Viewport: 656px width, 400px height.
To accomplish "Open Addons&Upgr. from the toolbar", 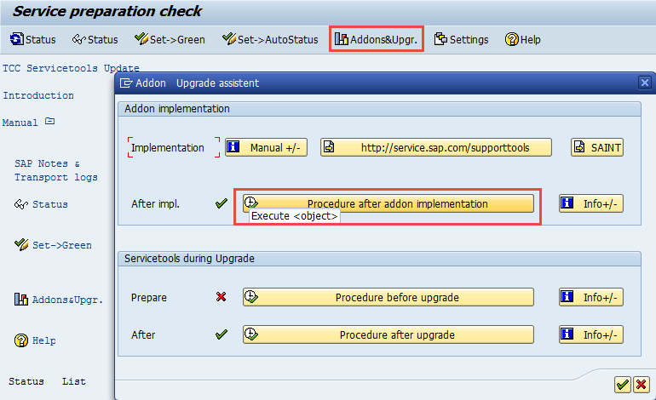I will (x=376, y=39).
